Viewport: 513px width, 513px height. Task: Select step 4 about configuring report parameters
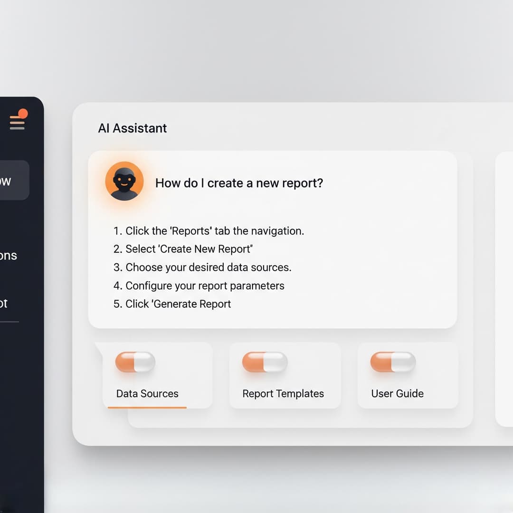(199, 285)
